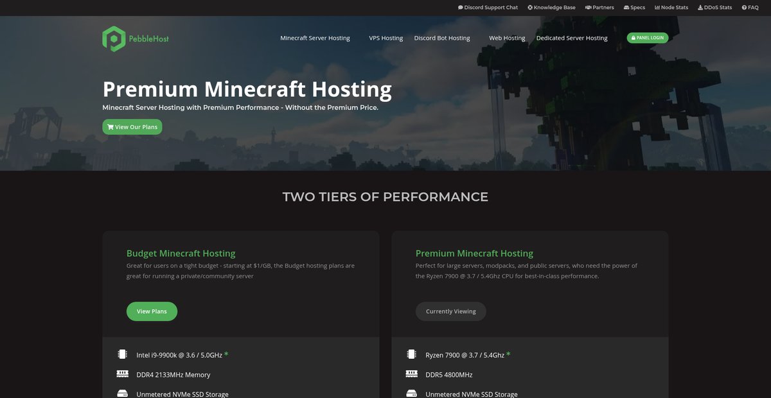Click the hero subtitle about Premium Performance
Screen dimensions: 771x398
pos(240,108)
